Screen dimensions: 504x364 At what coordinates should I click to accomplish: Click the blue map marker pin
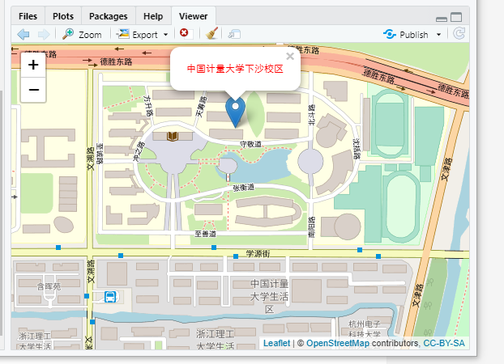[x=235, y=112]
